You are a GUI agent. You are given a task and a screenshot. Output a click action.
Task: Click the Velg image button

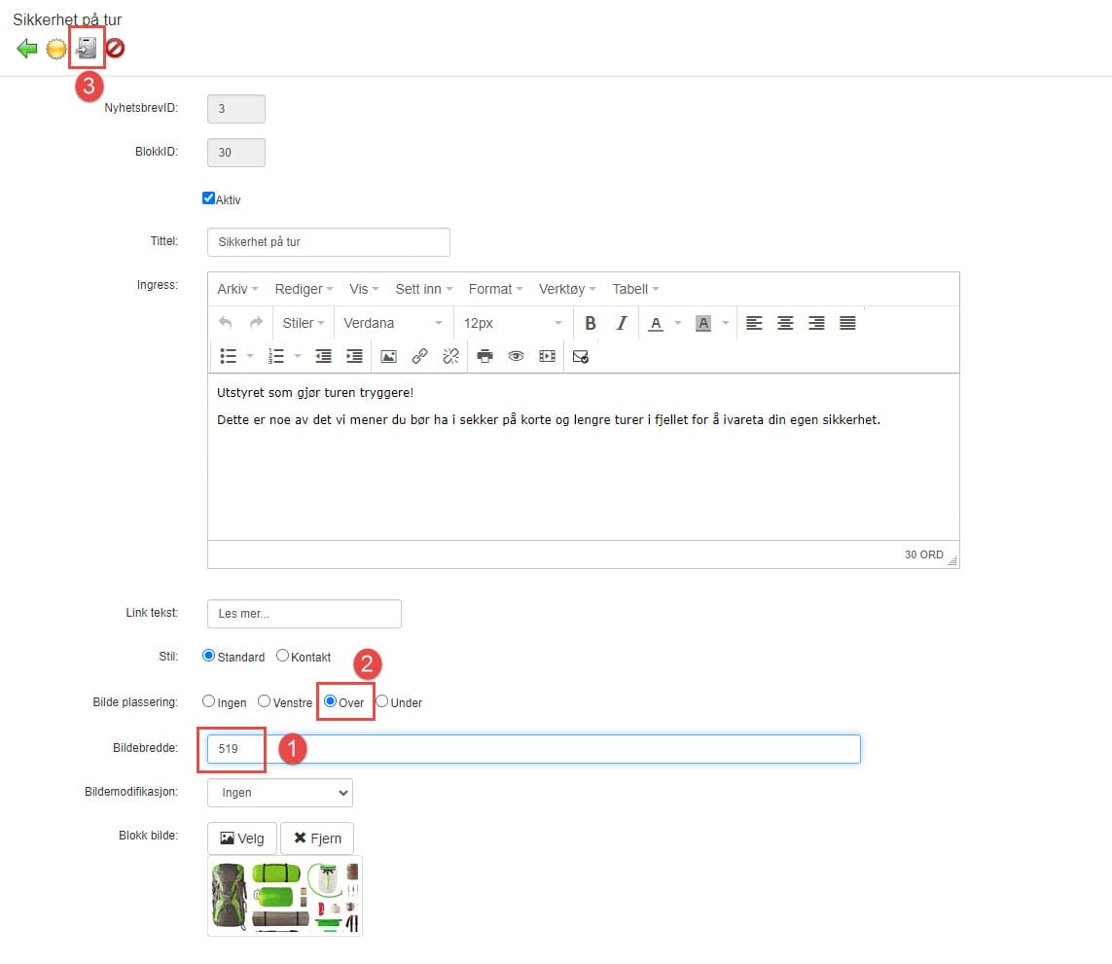click(x=242, y=839)
